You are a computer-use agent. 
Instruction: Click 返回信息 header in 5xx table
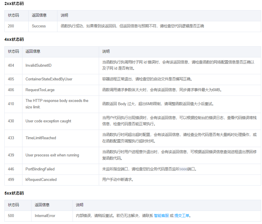(x=42, y=205)
